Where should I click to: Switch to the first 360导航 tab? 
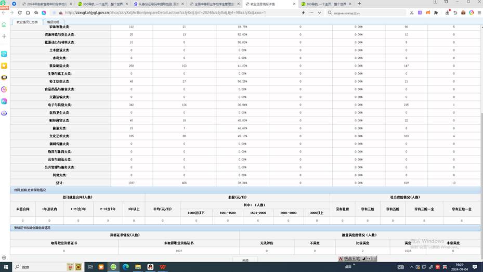102,4
